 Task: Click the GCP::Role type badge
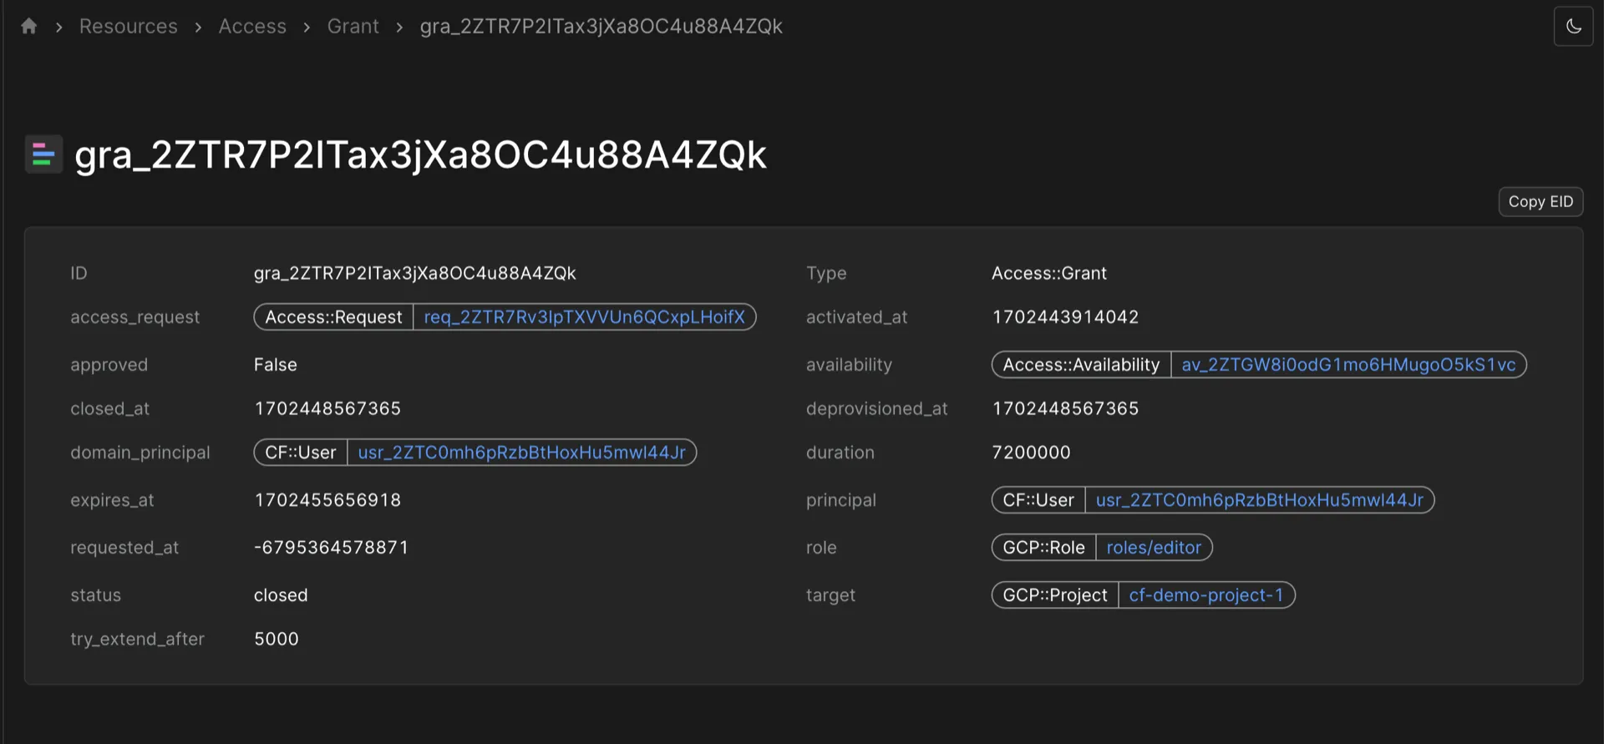pos(1043,548)
